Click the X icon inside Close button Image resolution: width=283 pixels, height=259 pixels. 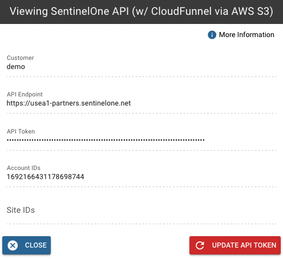pos(13,245)
